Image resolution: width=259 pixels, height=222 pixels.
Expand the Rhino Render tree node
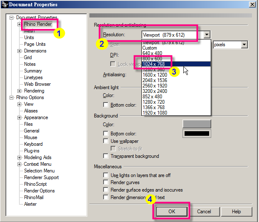(x=19, y=24)
